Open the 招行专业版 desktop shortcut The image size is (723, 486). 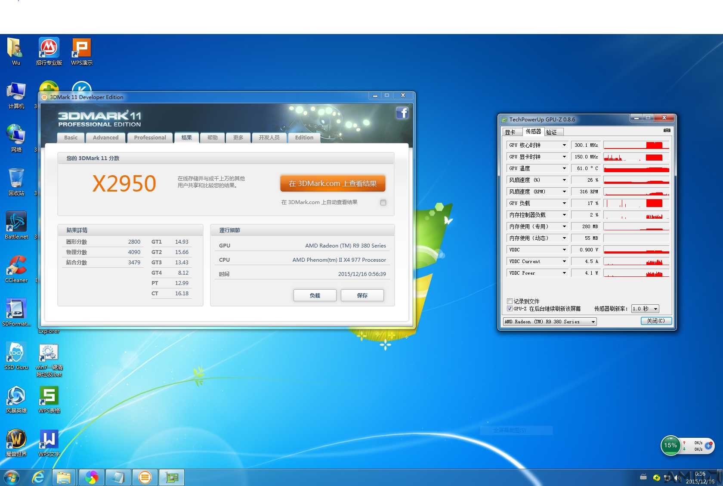(49, 52)
